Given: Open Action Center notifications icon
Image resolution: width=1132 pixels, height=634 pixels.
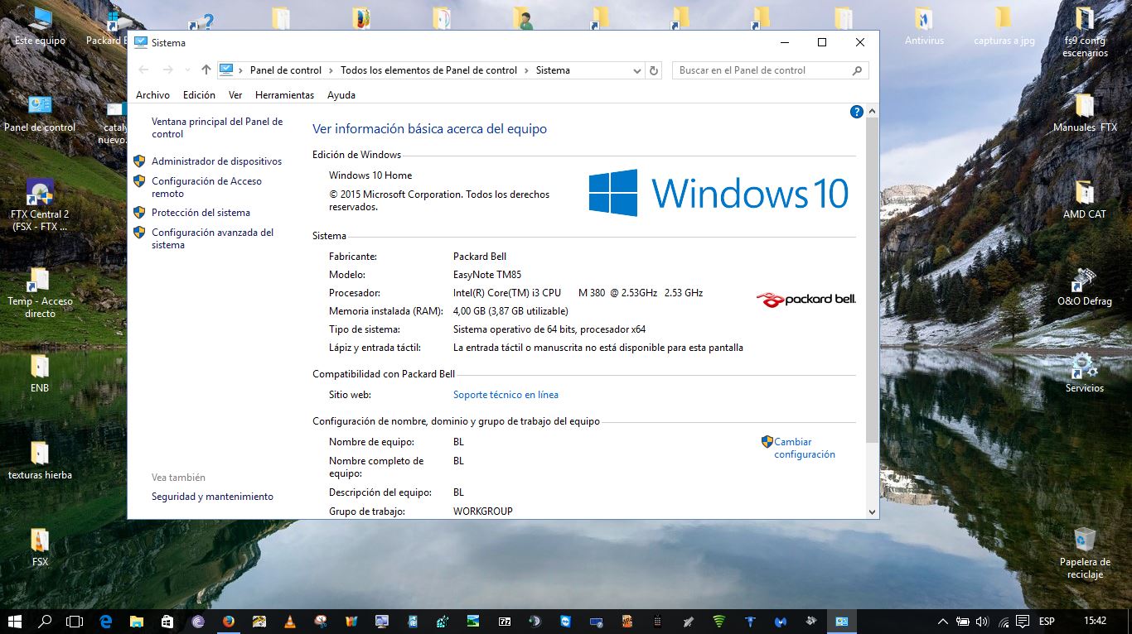Looking at the screenshot, I should point(1023,621).
